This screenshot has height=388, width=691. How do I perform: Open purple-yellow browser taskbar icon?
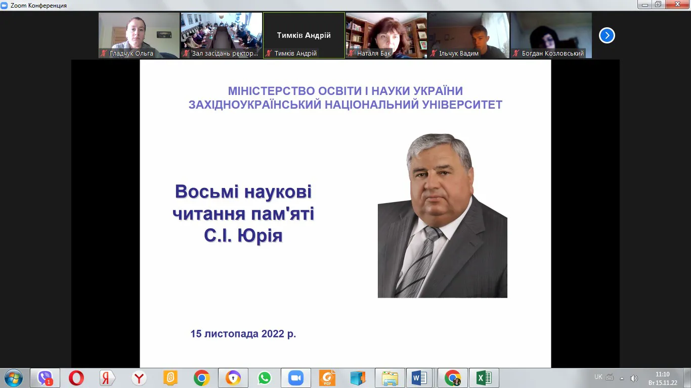[233, 378]
